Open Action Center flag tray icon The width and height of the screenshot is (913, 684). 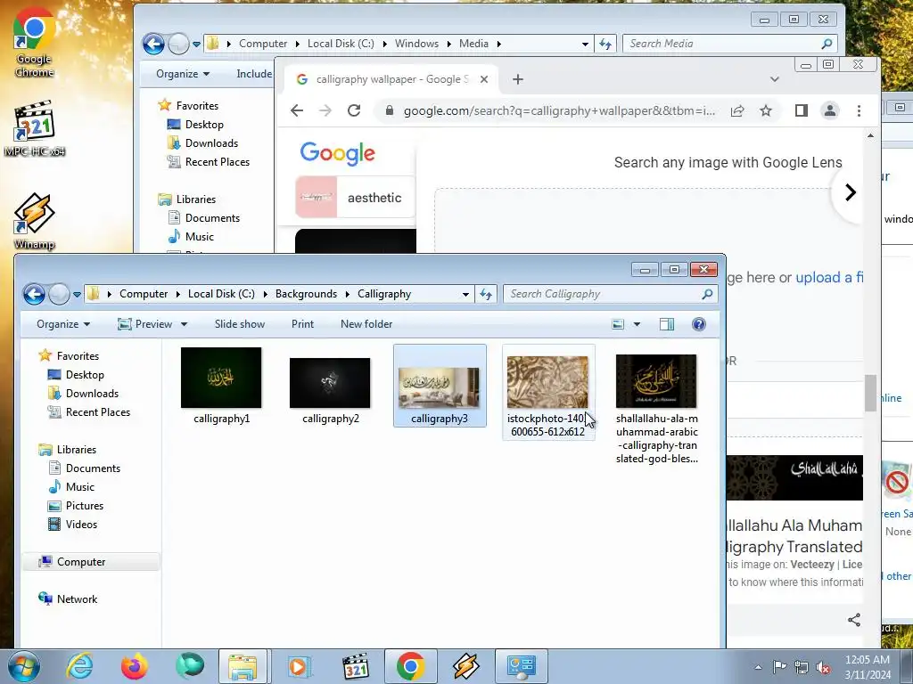click(x=779, y=667)
